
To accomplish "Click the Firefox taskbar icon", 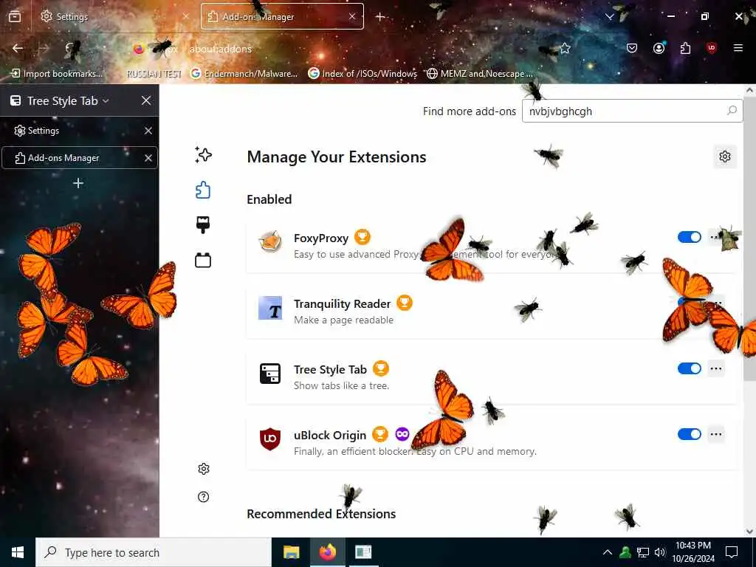I will [x=327, y=552].
